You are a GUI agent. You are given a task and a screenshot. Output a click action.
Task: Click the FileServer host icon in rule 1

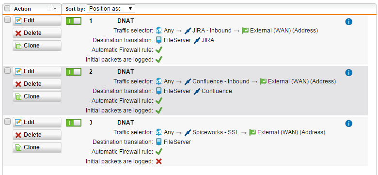pyautogui.click(x=158, y=40)
